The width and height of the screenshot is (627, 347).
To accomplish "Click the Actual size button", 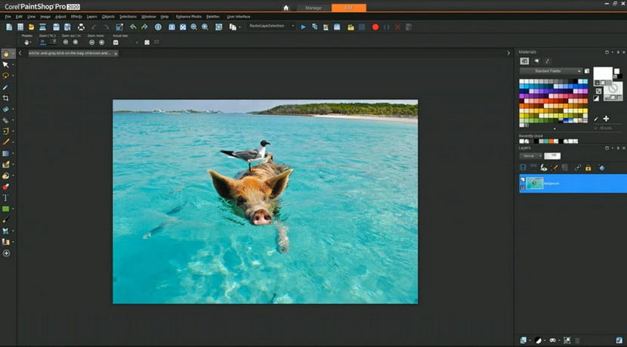I will tap(116, 42).
